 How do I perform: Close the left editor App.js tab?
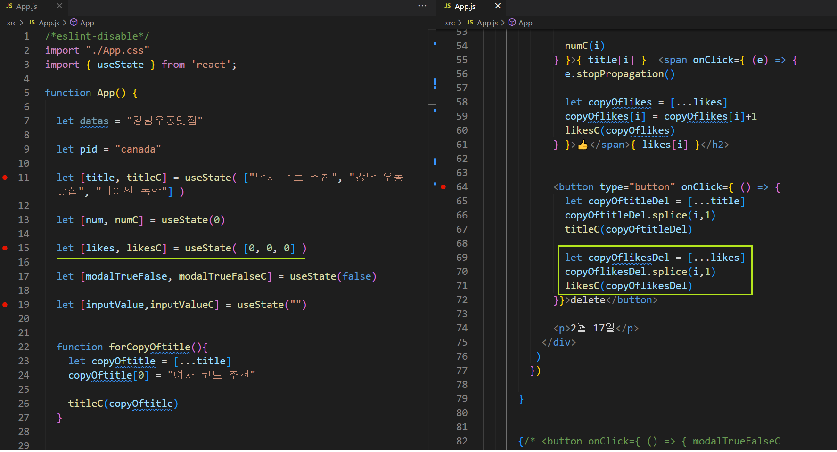pyautogui.click(x=59, y=6)
